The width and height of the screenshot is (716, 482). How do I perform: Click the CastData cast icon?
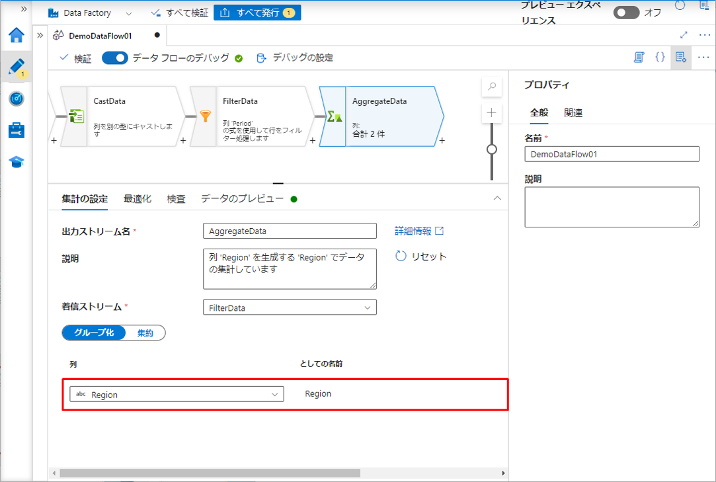point(76,116)
